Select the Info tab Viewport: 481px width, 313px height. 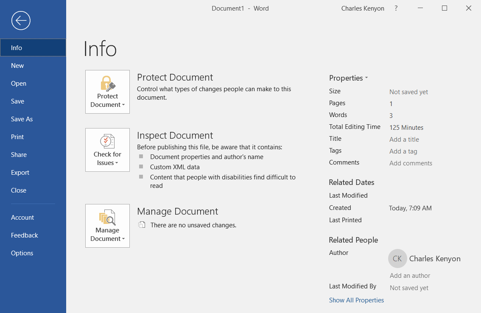[x=33, y=48]
